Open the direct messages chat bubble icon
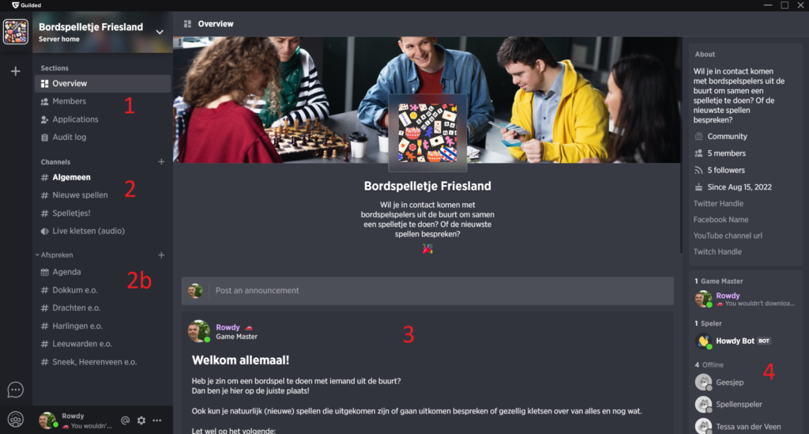809x434 pixels. (16, 390)
